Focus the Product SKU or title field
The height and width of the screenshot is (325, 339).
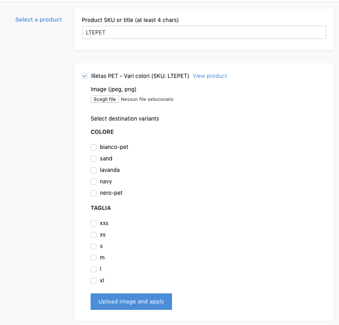point(204,33)
